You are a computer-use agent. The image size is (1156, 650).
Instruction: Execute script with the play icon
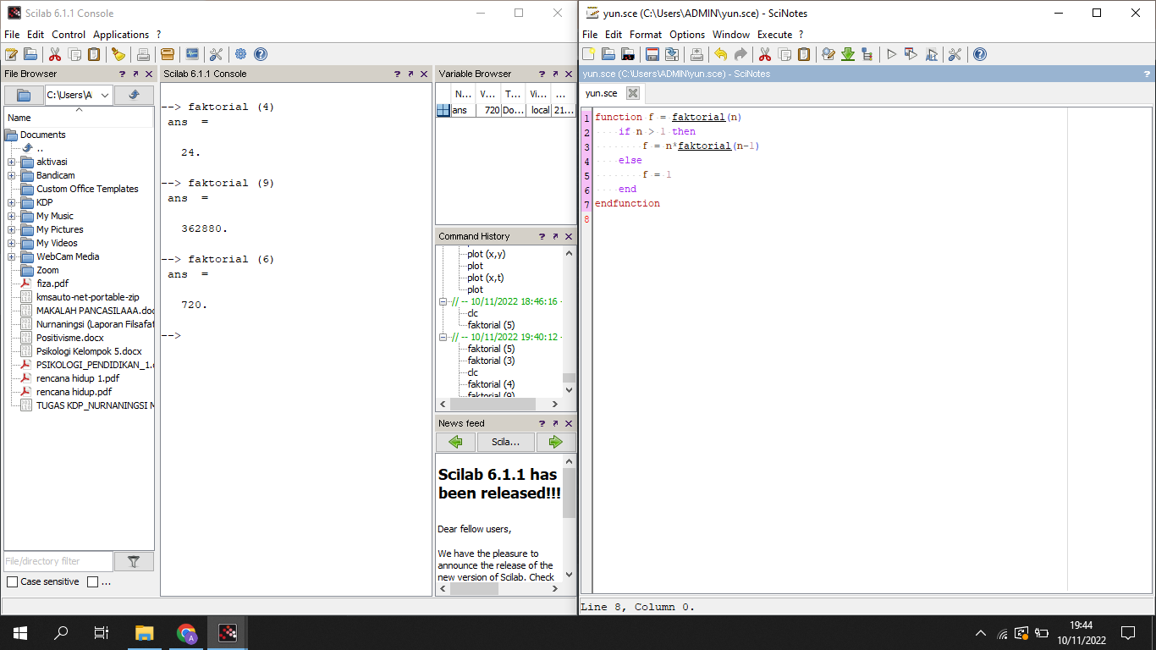click(891, 54)
